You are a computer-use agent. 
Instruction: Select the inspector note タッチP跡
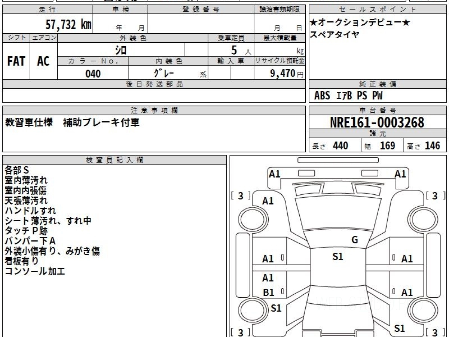click(26, 231)
